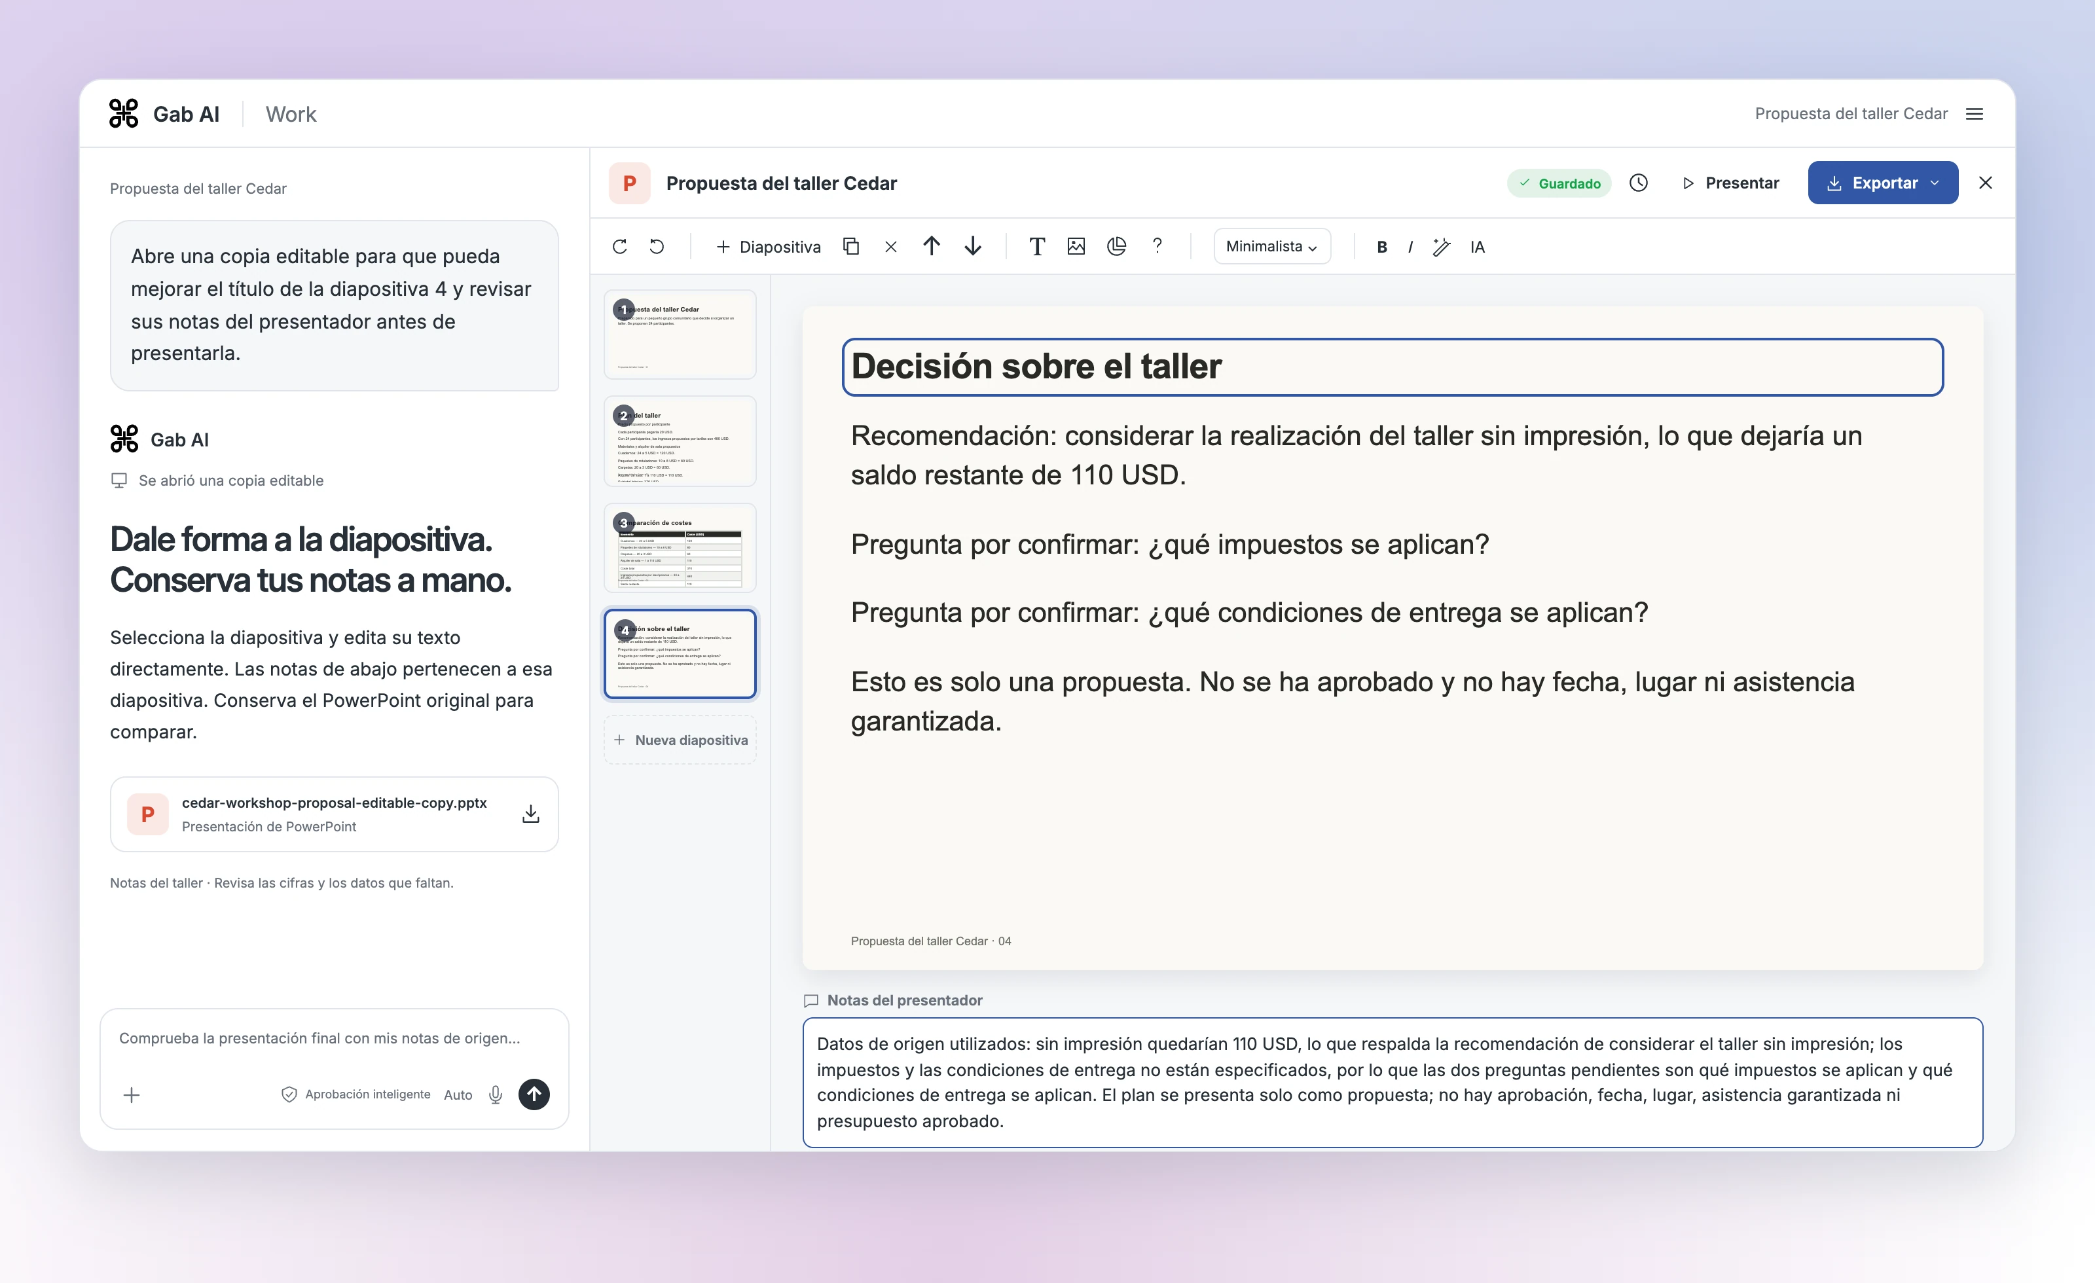
Task: Send message with the up arrow button
Action: pos(534,1094)
